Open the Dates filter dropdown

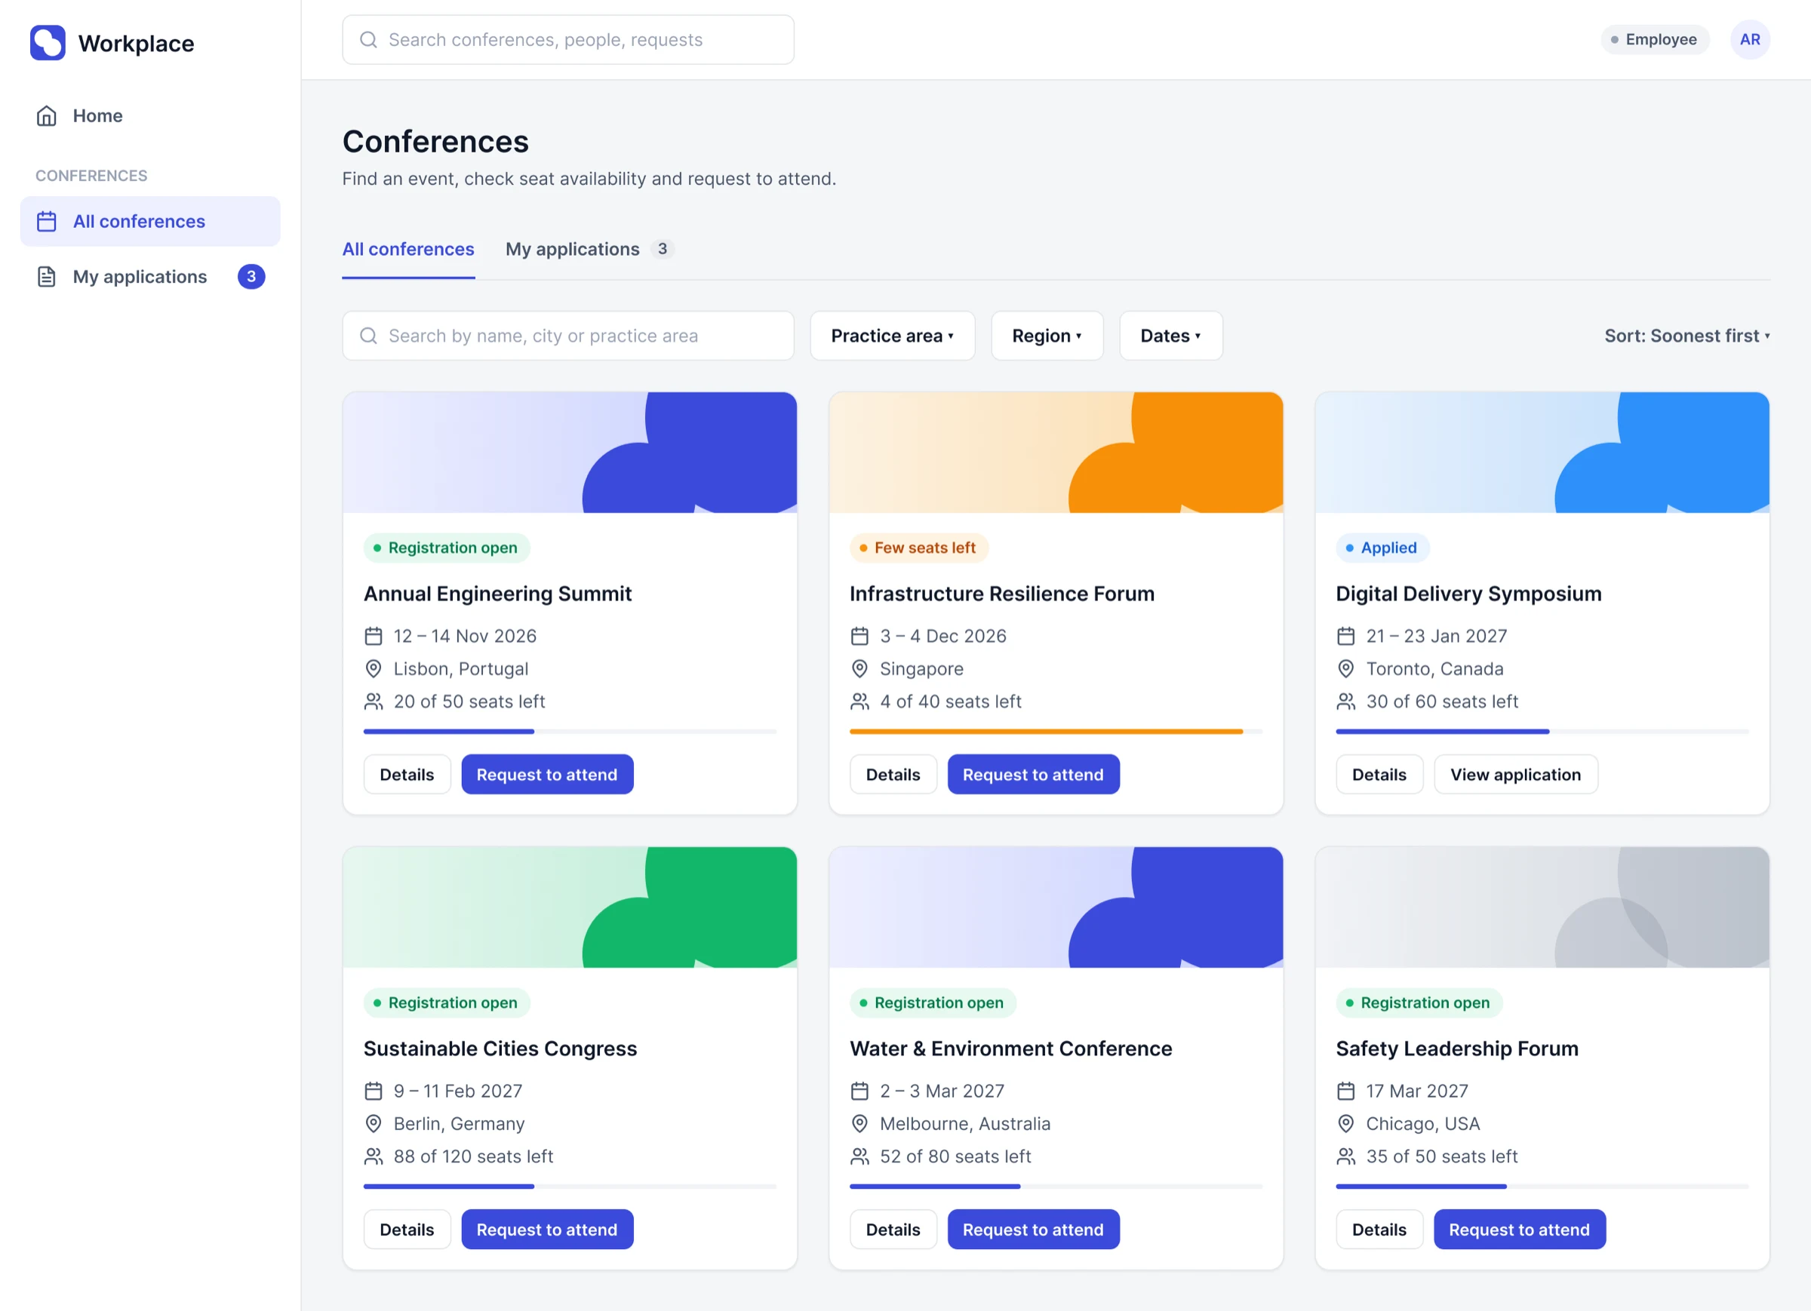1170,336
